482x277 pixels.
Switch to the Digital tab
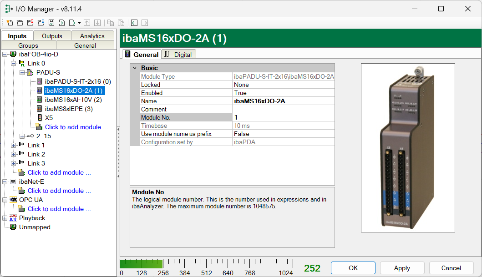tap(179, 54)
